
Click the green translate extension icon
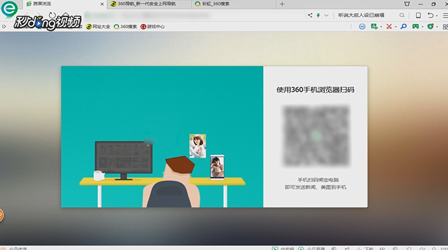(374, 27)
